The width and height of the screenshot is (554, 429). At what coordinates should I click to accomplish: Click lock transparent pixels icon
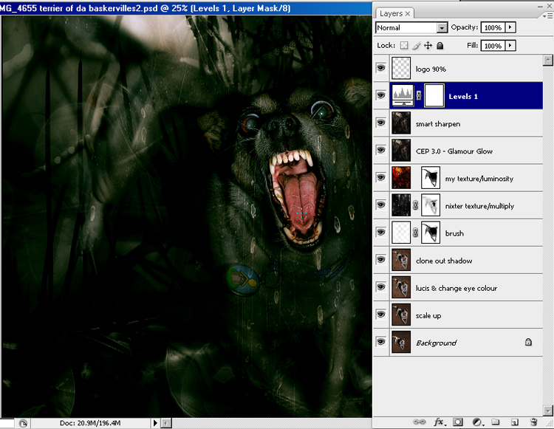click(x=404, y=46)
